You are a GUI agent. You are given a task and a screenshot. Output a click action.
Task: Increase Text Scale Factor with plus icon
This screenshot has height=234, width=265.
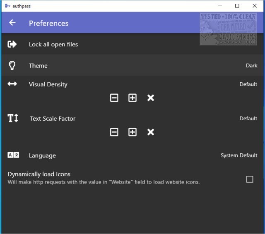(132, 132)
